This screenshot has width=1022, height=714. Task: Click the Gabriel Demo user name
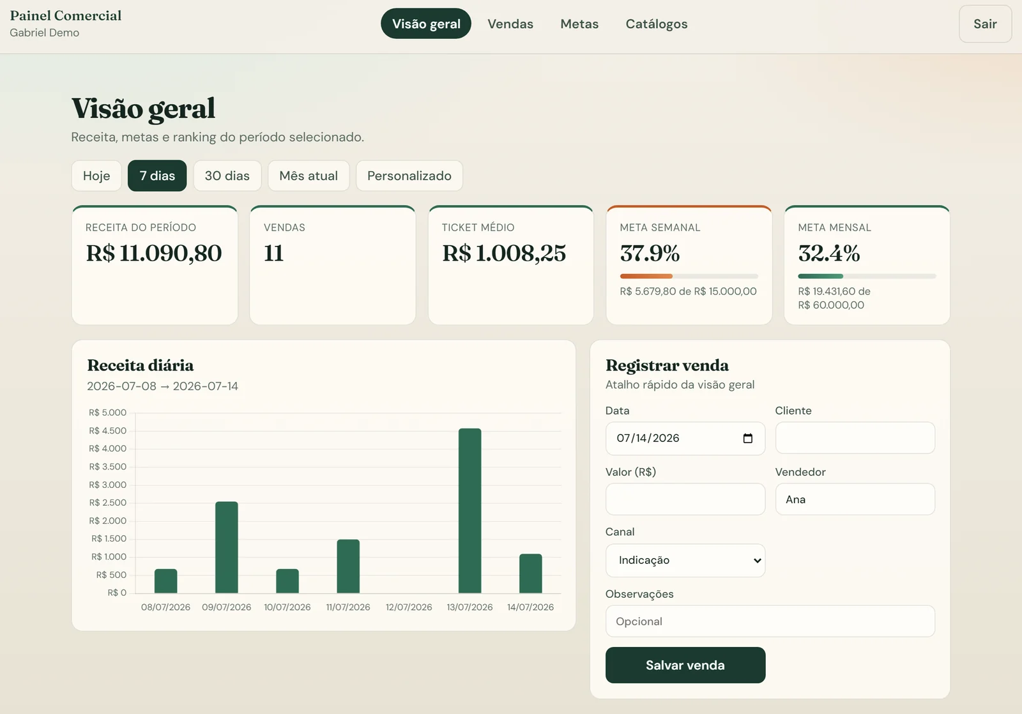(x=45, y=33)
